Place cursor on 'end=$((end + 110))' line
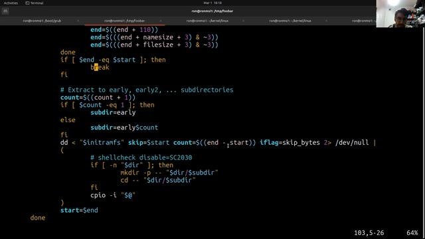 [124, 30]
